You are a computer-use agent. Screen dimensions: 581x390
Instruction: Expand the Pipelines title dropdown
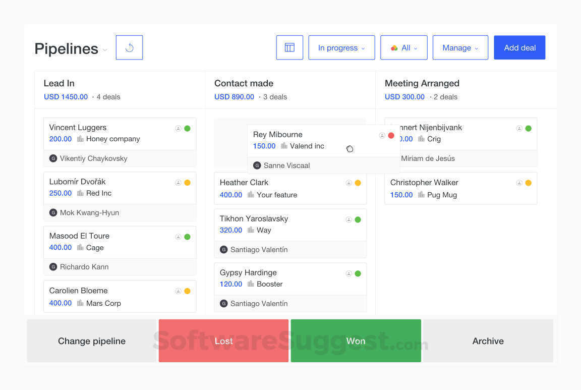point(105,49)
